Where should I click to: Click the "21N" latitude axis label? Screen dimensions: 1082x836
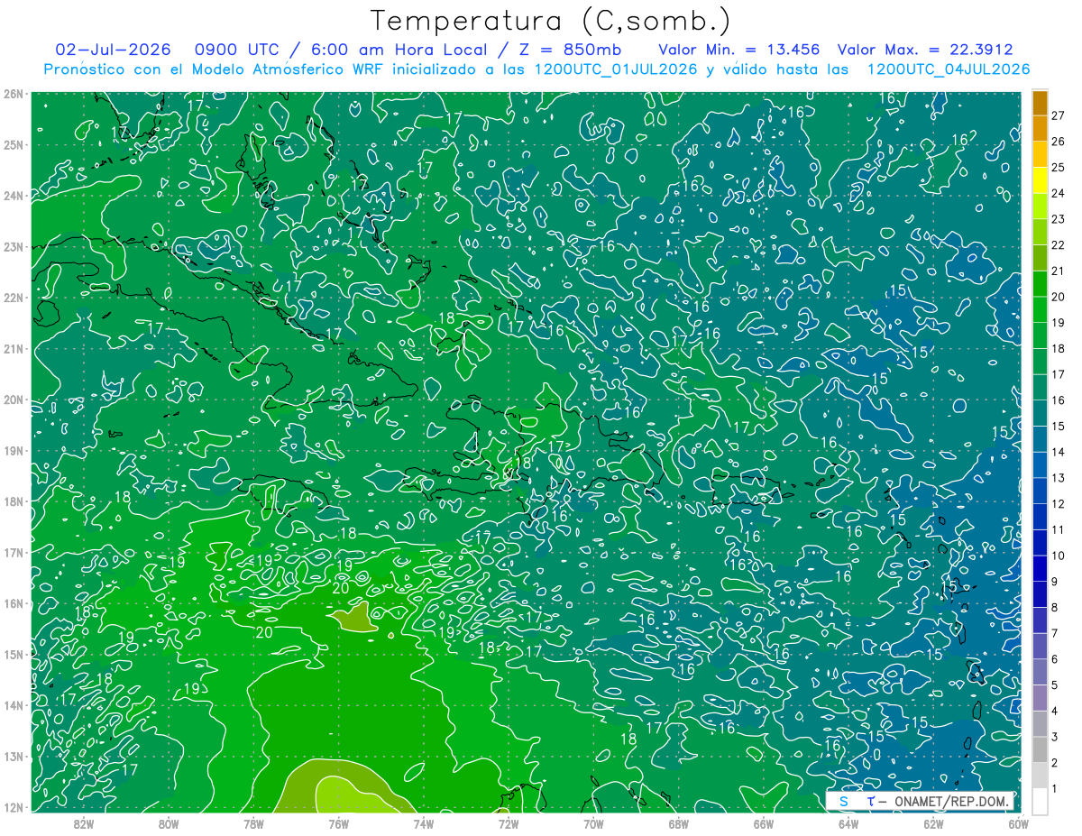pyautogui.click(x=14, y=348)
